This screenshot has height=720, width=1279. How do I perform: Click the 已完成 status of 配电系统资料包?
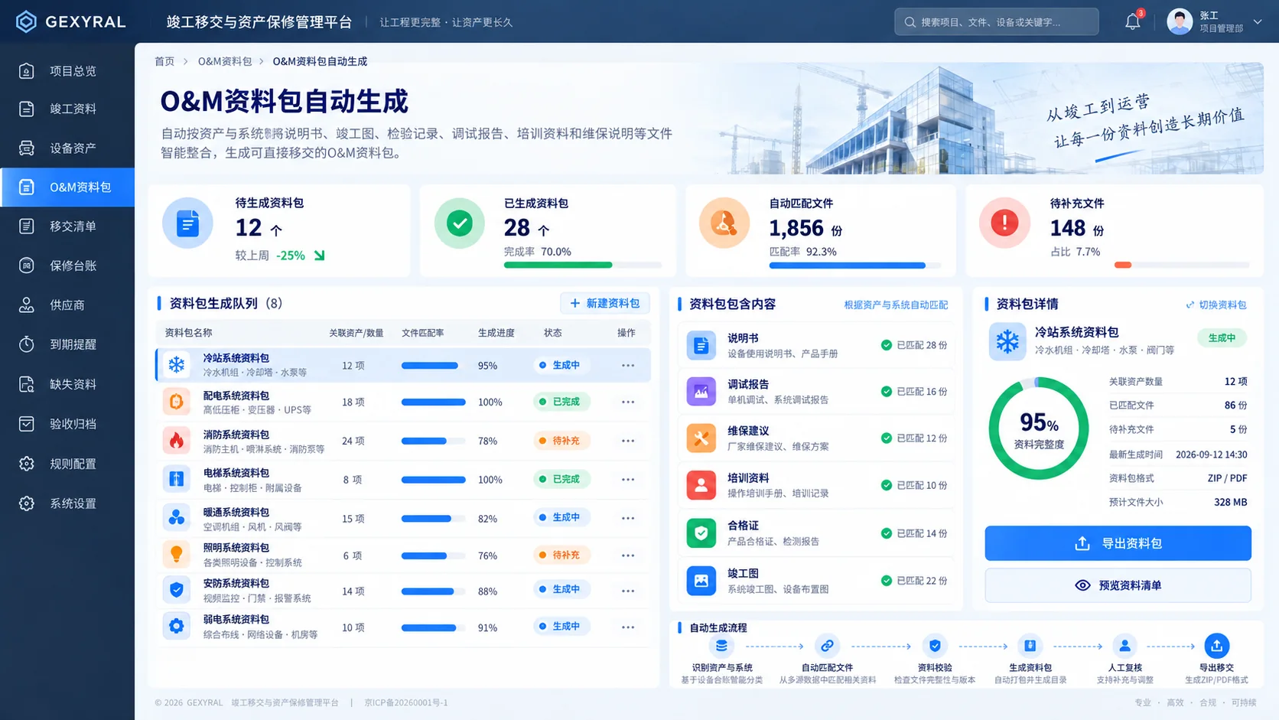pyautogui.click(x=561, y=402)
